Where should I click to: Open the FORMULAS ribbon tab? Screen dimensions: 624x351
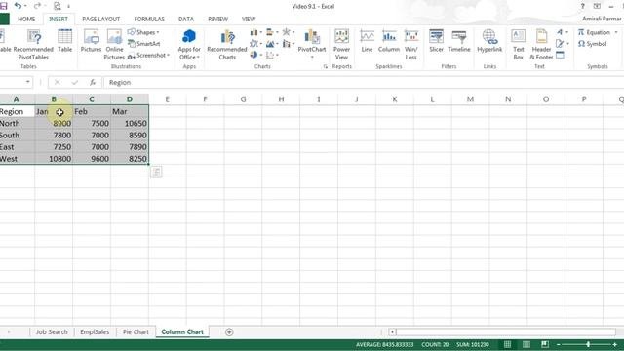coord(149,19)
